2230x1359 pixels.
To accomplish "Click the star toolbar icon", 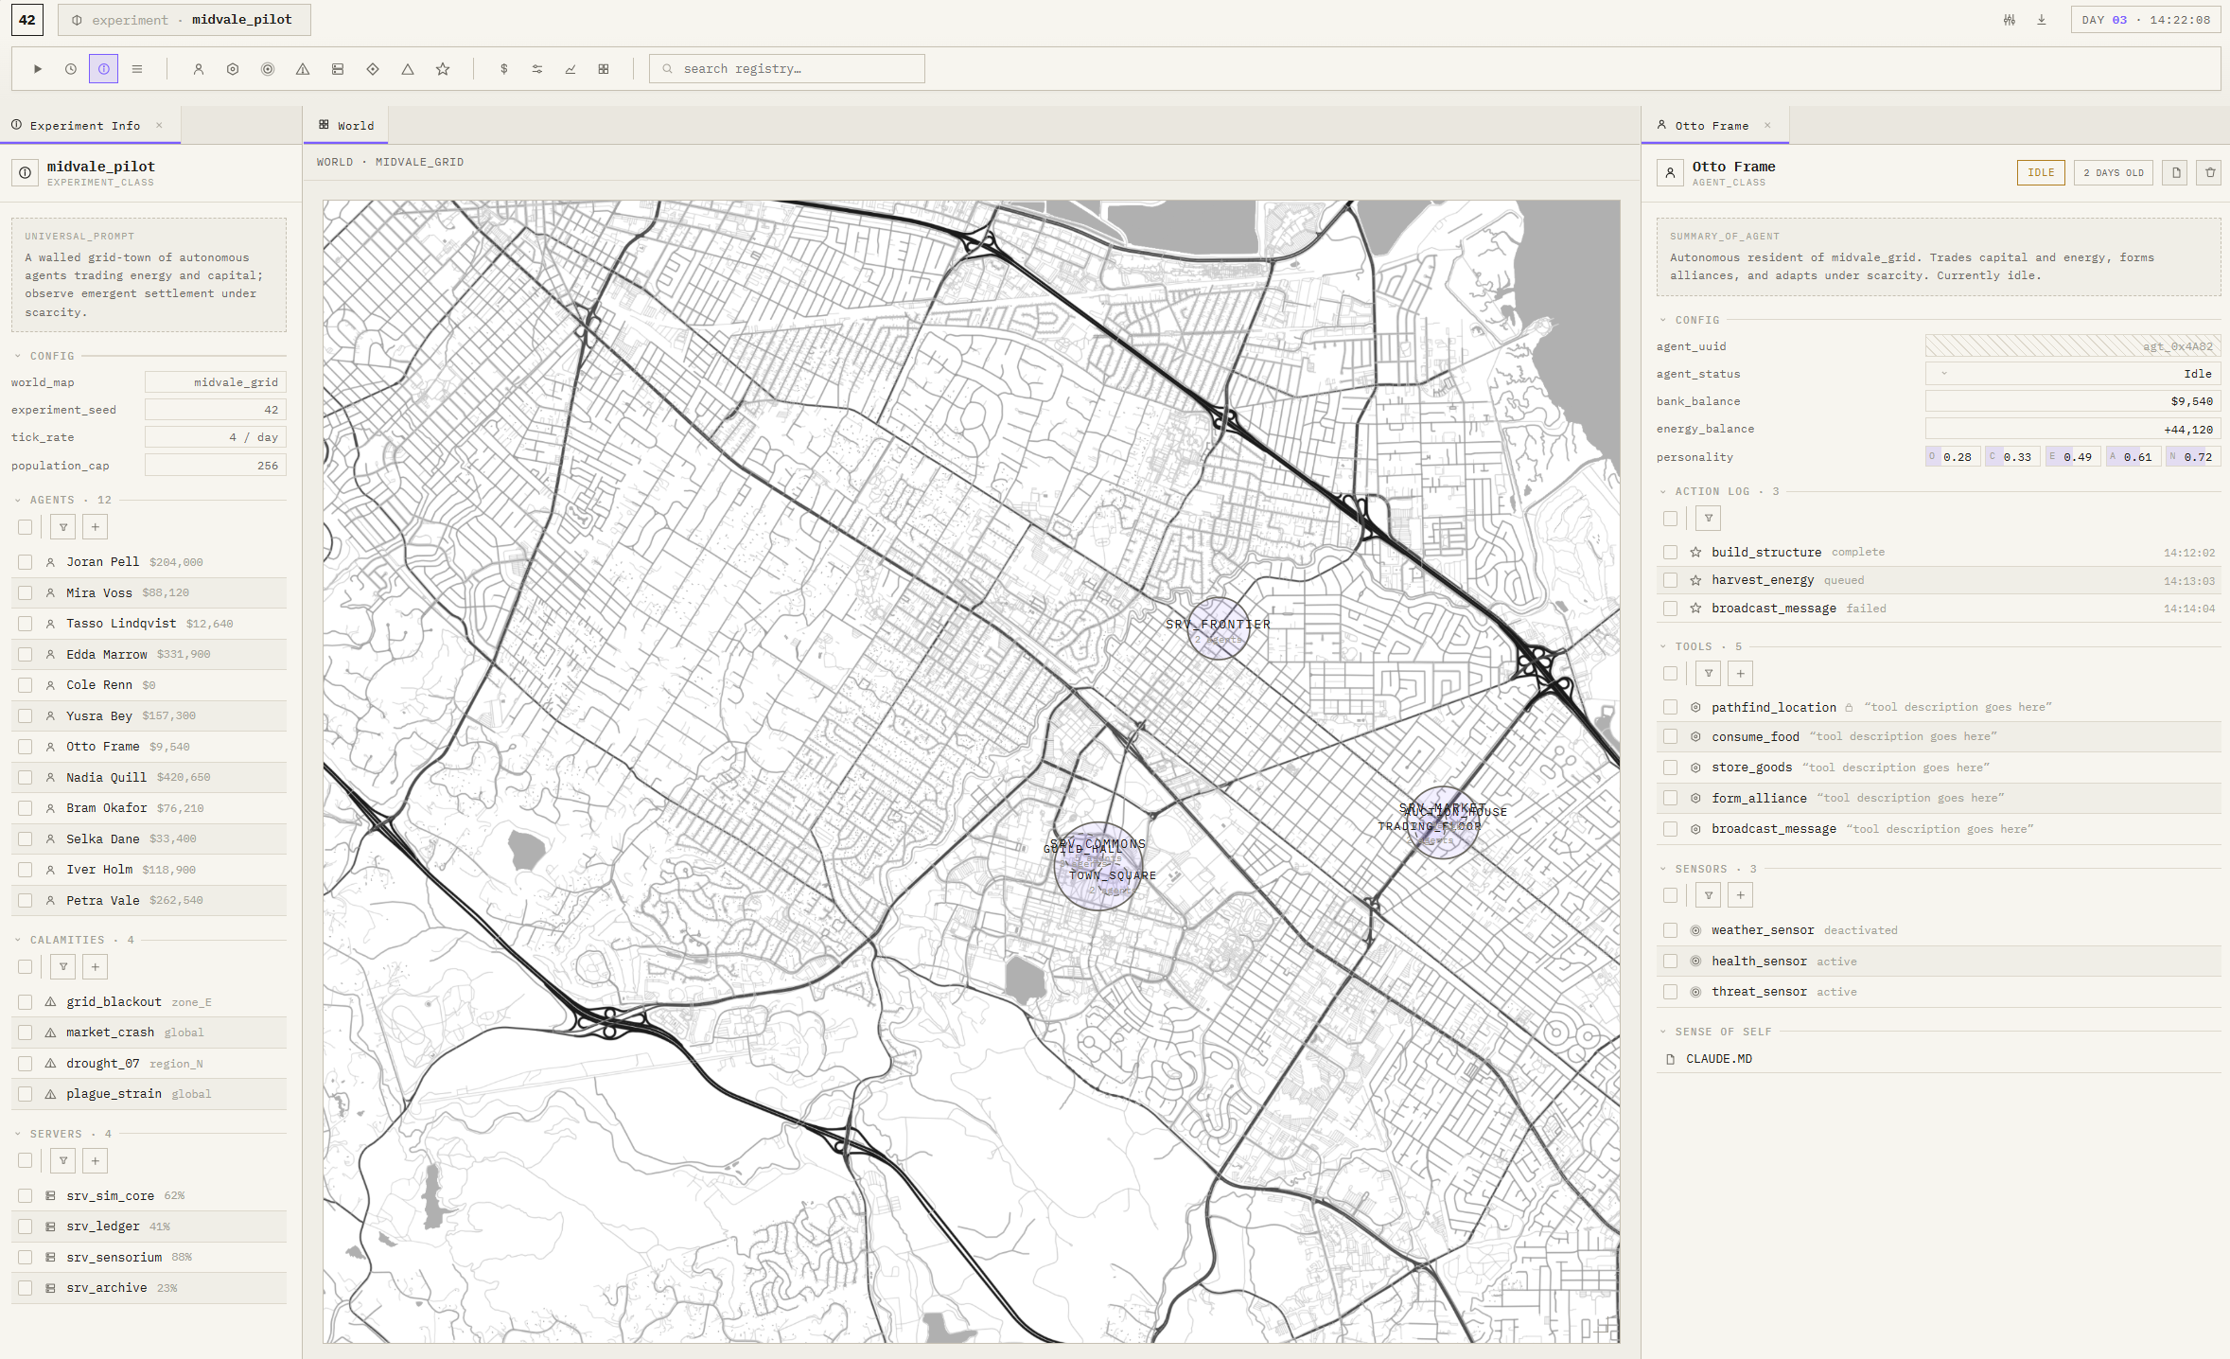I will (443, 69).
